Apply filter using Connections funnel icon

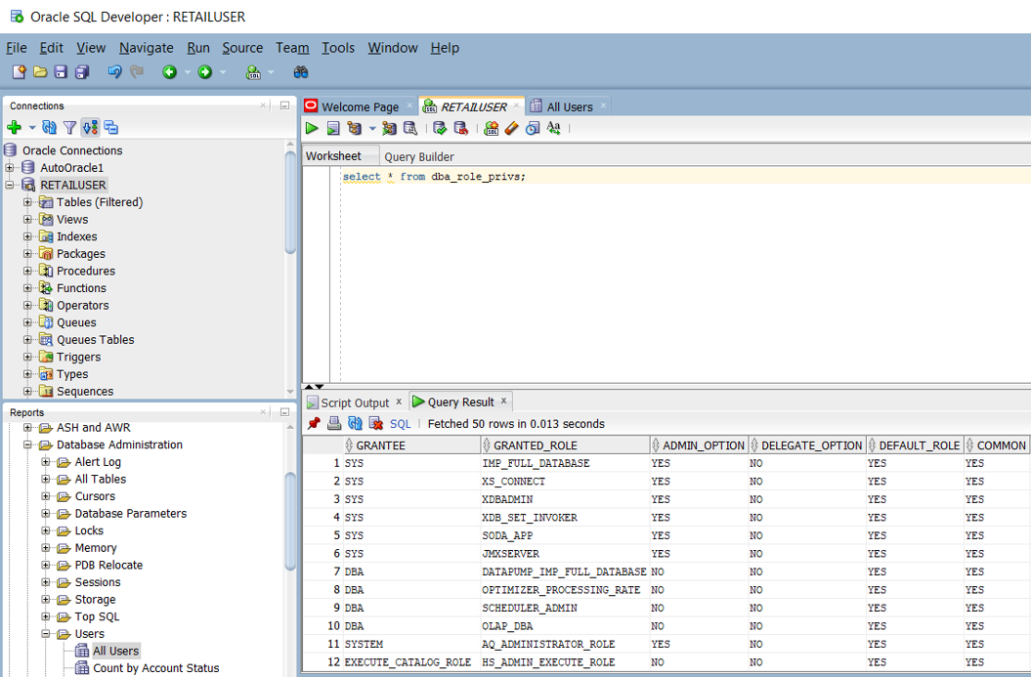point(69,127)
